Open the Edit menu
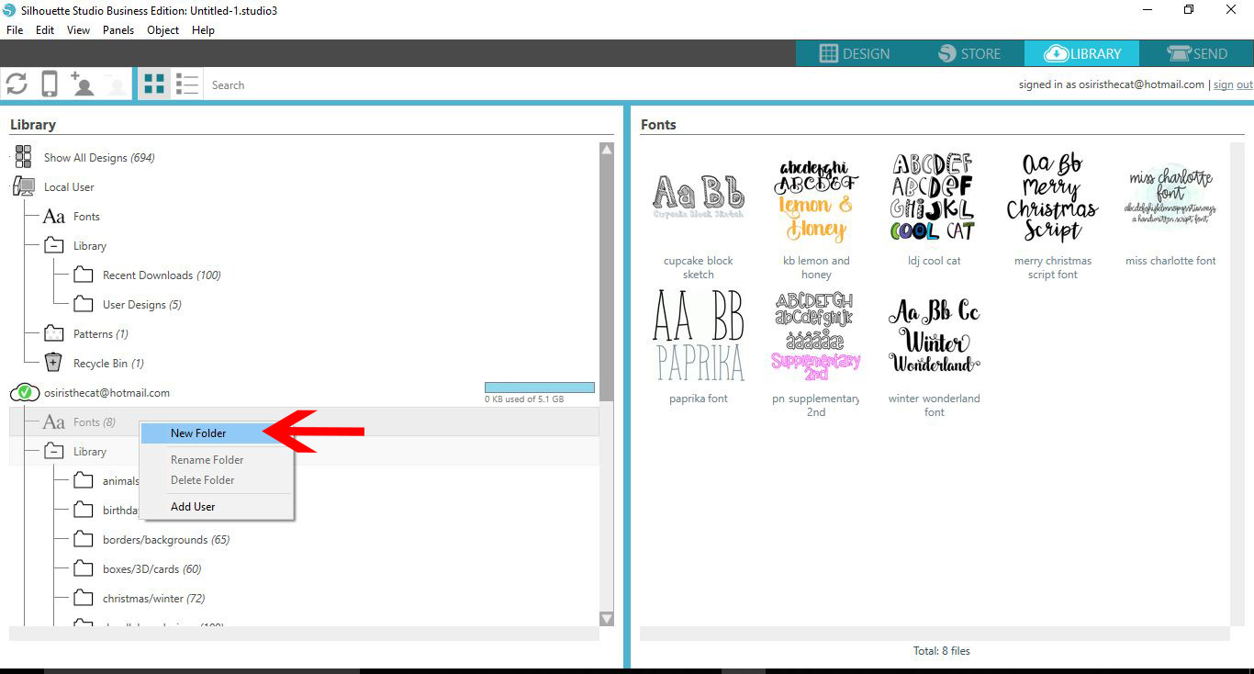Screen dimensions: 1254x674 pos(45,30)
